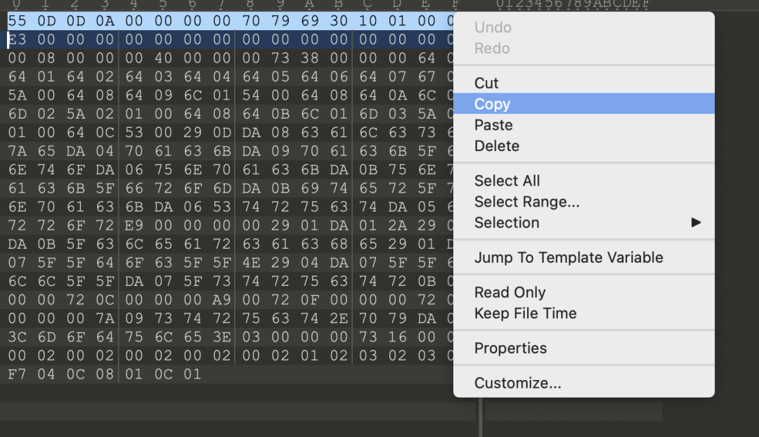Click the first hex byte 55

[17, 21]
